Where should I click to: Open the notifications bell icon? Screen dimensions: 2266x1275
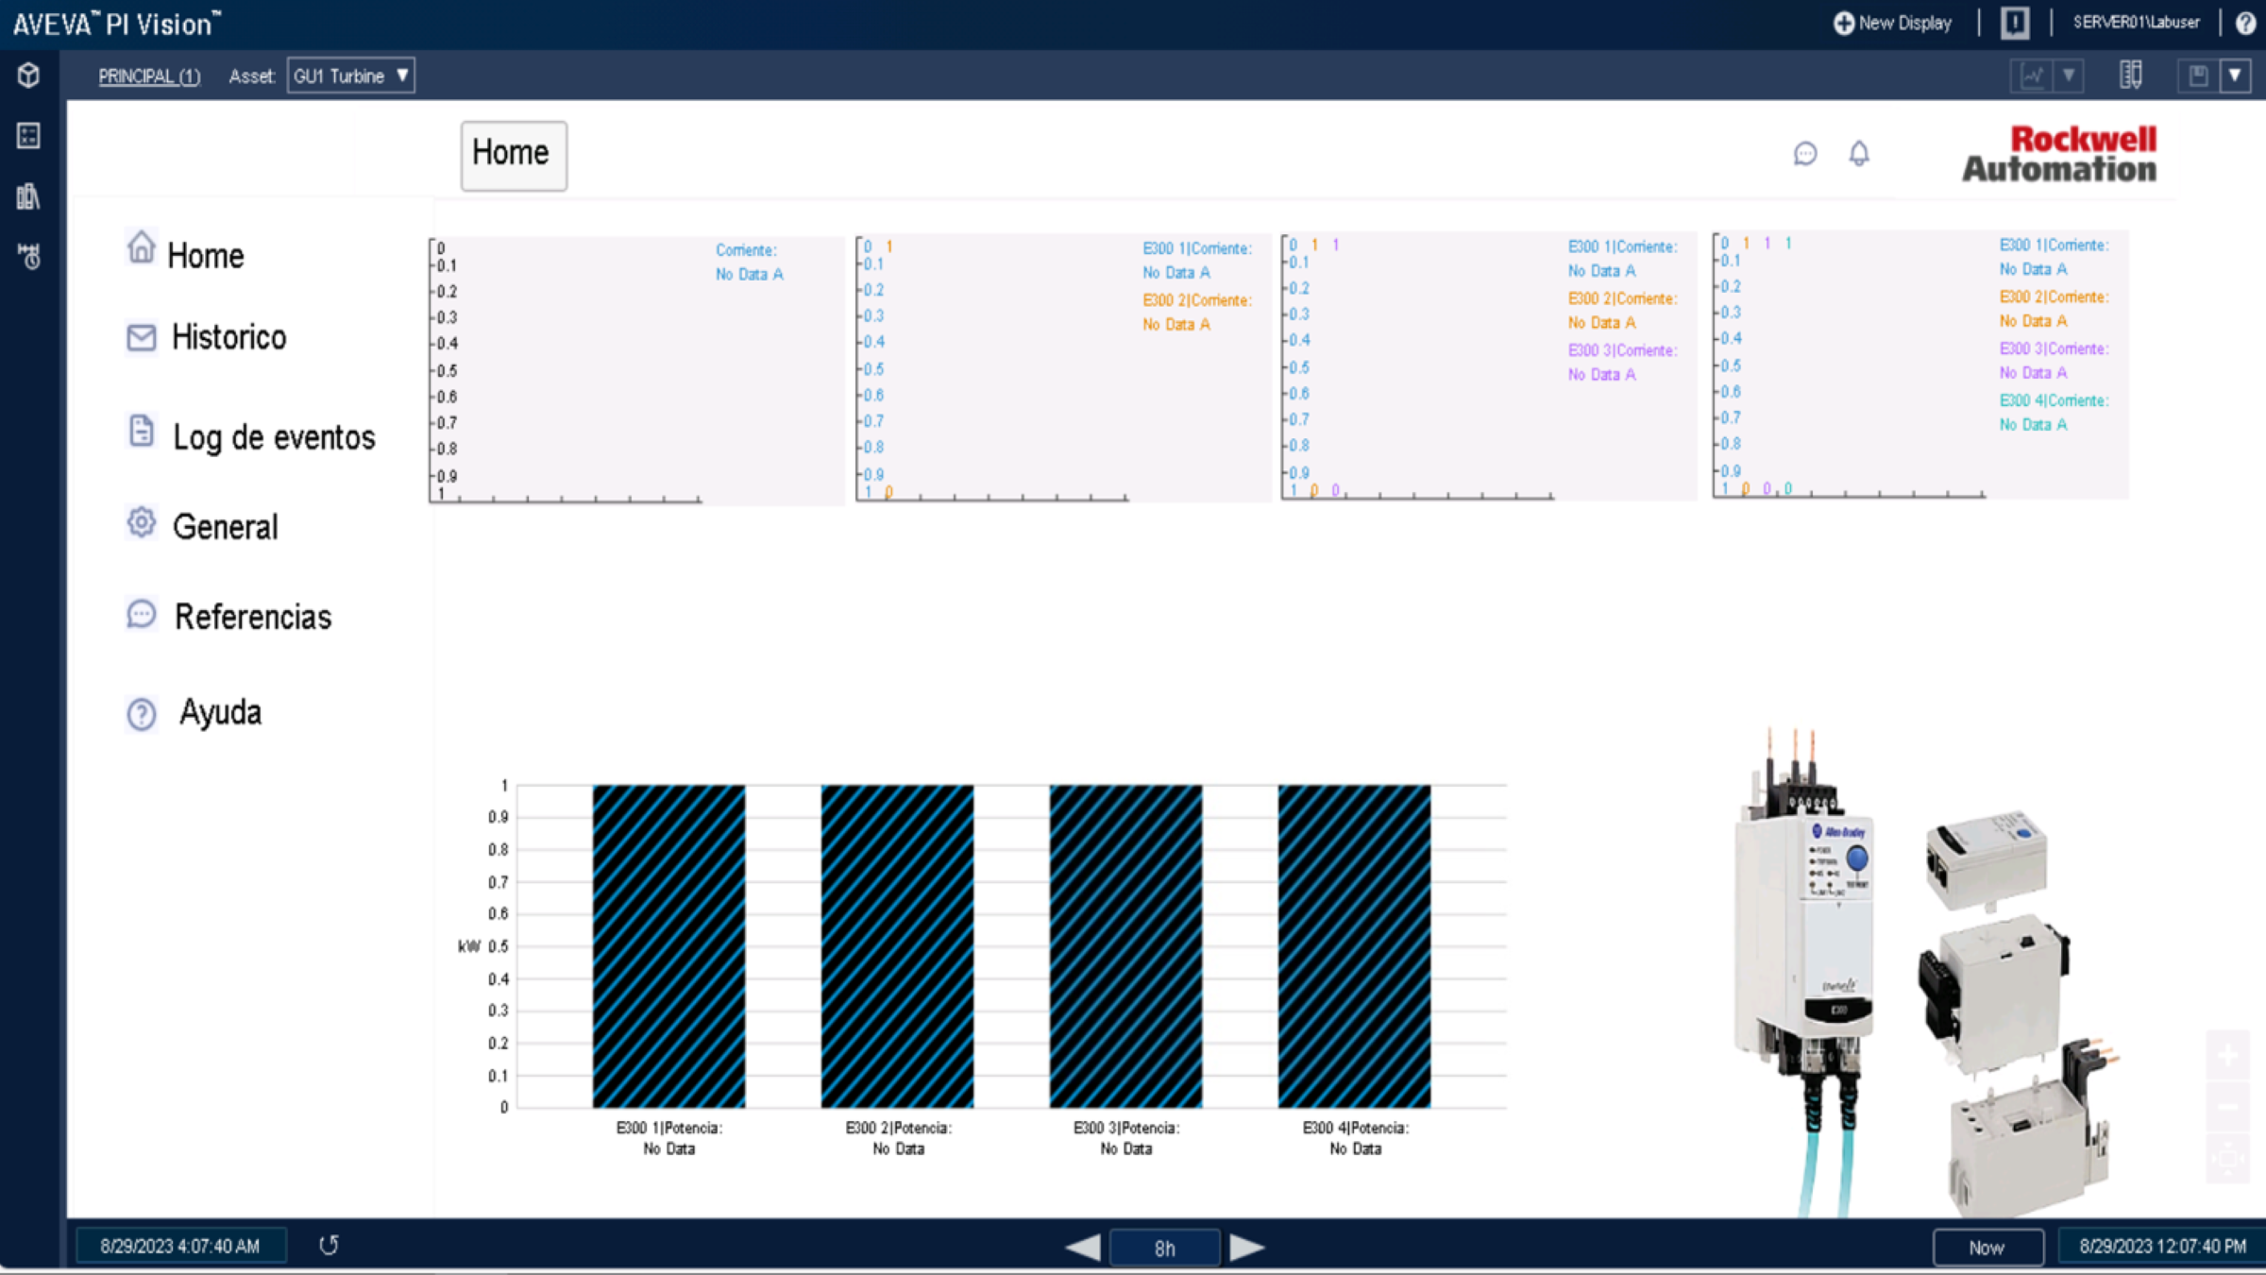pos(1858,153)
